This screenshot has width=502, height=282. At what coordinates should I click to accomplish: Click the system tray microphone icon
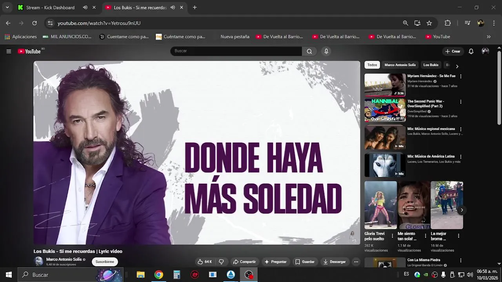443,275
